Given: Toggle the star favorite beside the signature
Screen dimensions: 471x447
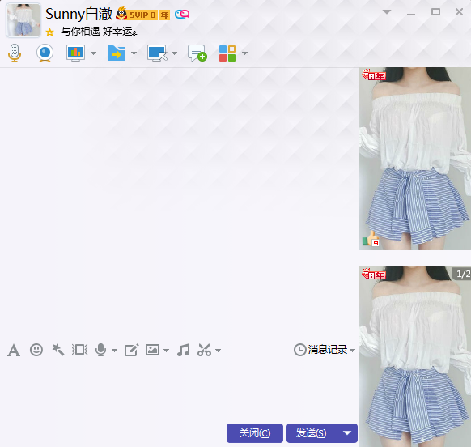Looking at the screenshot, I should [x=50, y=32].
